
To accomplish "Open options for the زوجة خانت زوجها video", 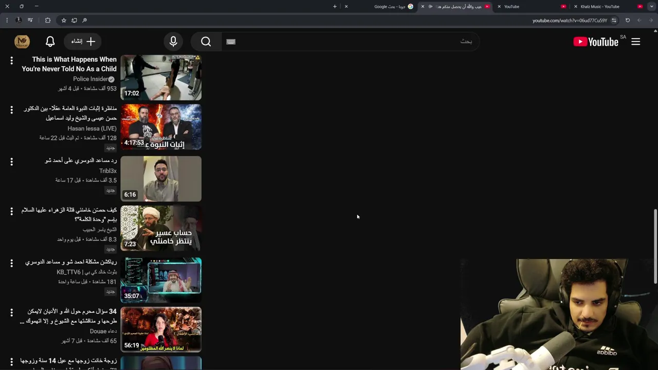I will coord(11,362).
